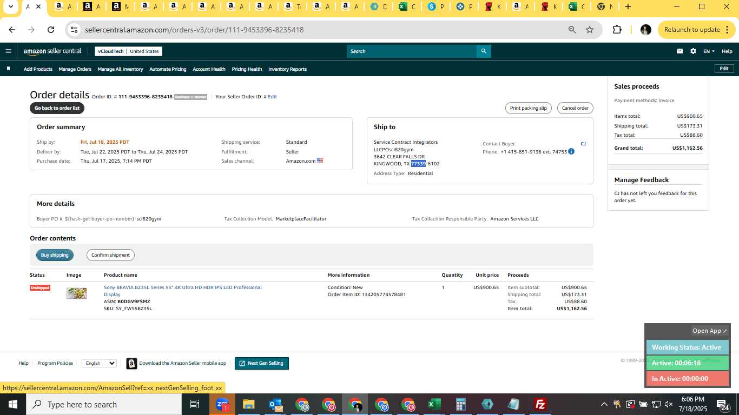Reload the current page
The width and height of the screenshot is (739, 415).
pyautogui.click(x=51, y=30)
